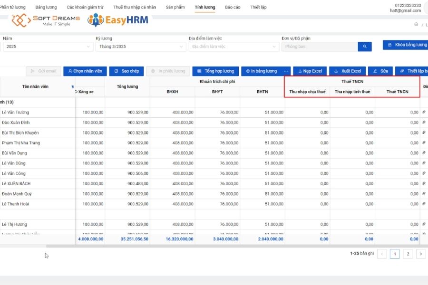428x285 pixels.
Task: Click Tổng lương 900.506,00 of Lê Văn Công
Action: point(138,173)
